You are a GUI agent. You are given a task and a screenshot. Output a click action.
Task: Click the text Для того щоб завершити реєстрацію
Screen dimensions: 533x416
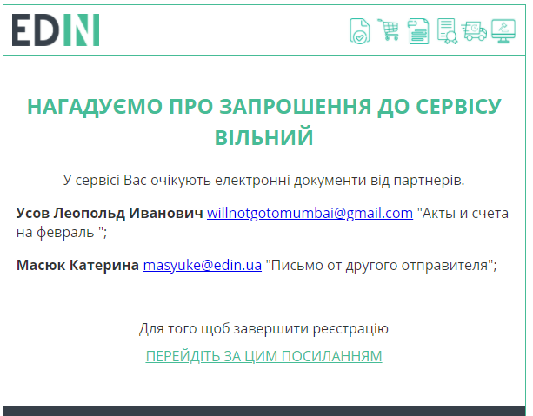[x=263, y=329]
